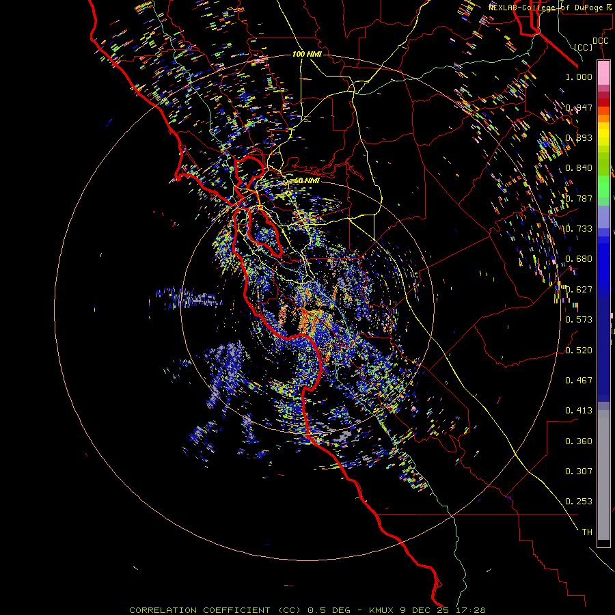615x615 pixels.
Task: Click the [CC] product label
Action: pos(584,47)
